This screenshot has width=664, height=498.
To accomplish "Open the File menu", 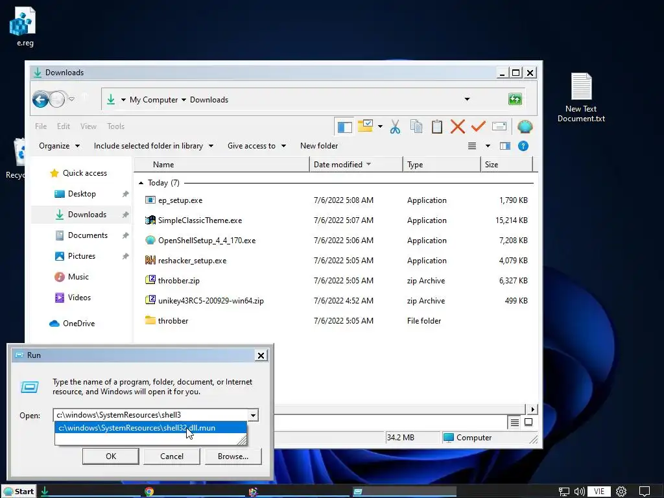I will coord(41,126).
